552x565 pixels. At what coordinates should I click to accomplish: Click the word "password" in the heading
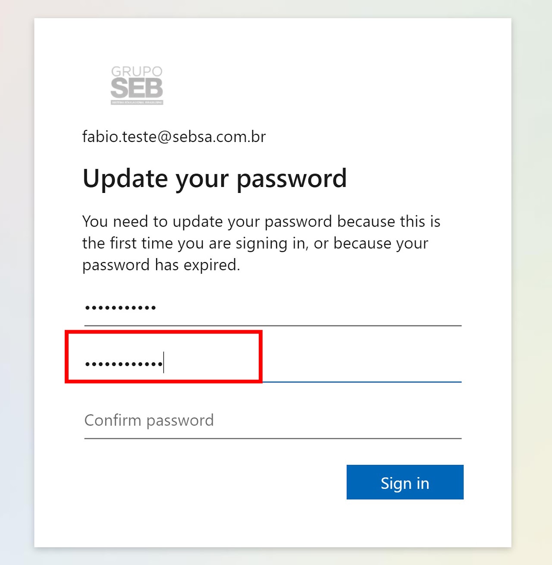[292, 179]
